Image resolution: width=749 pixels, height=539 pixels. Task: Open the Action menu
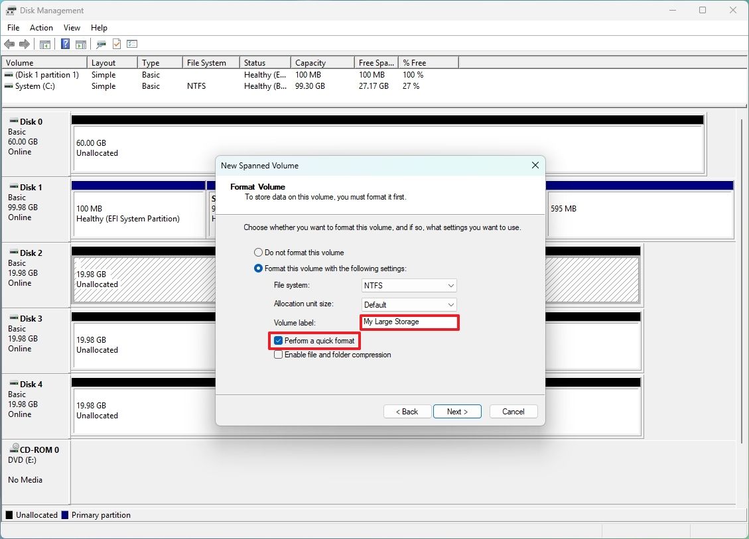[x=41, y=28]
